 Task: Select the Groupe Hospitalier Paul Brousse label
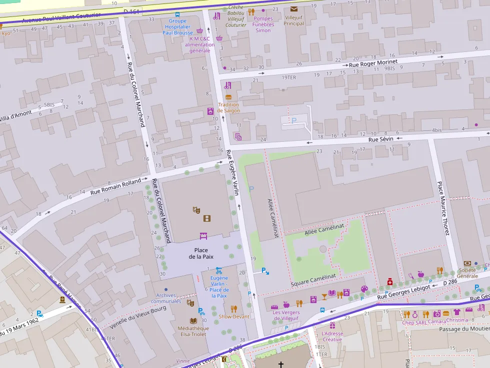click(177, 27)
